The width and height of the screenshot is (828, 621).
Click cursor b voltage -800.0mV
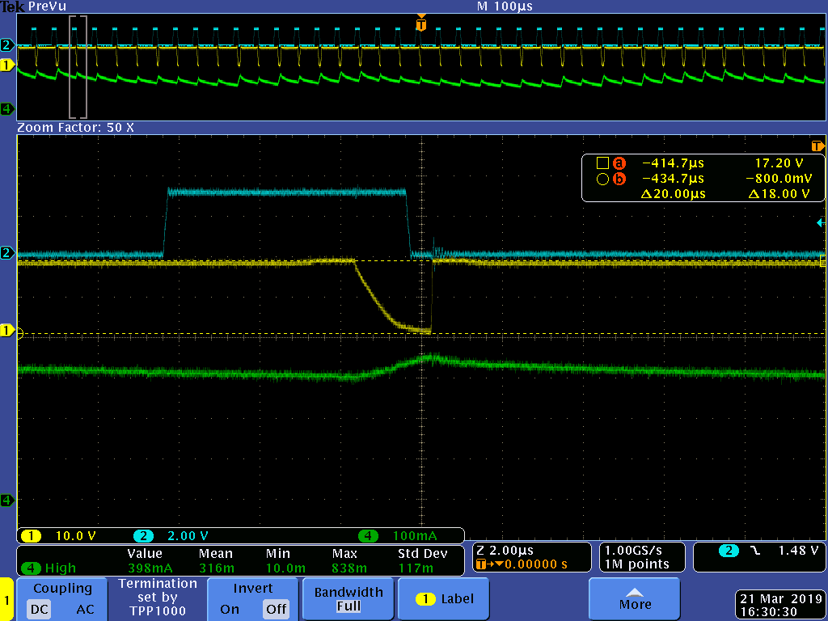click(x=779, y=179)
